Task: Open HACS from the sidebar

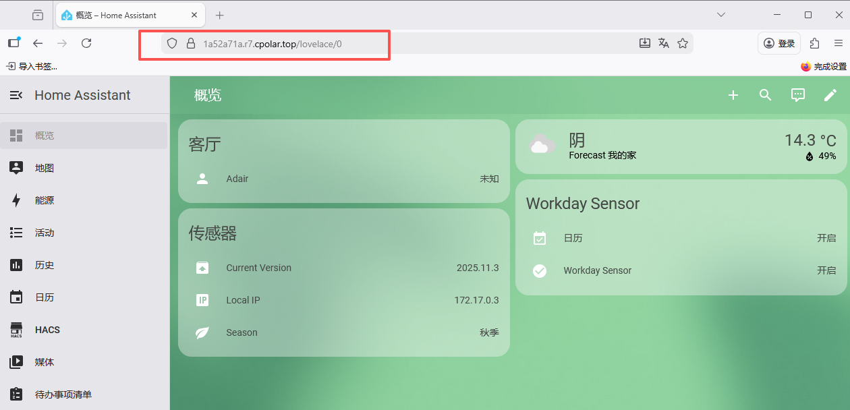Action: tap(84, 330)
